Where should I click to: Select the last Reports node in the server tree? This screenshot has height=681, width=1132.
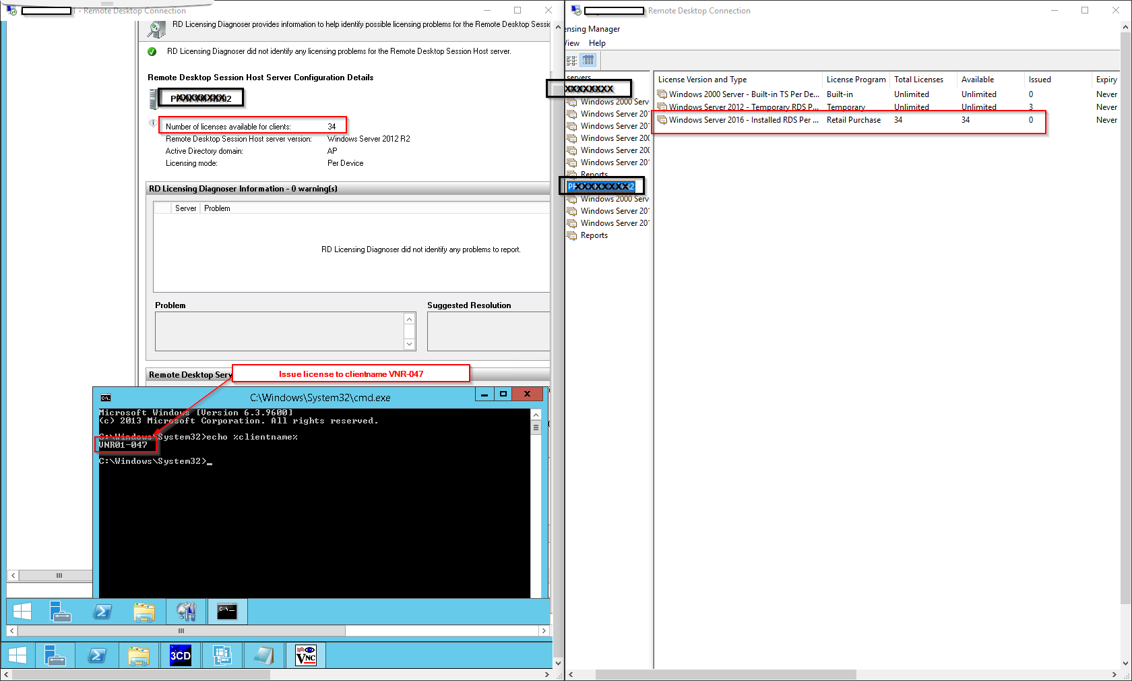pyautogui.click(x=594, y=235)
